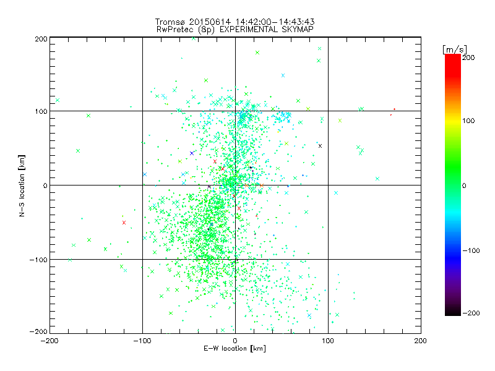This screenshot has height=371, width=495.
Task: Click the x-axis tick label 0
Action: (x=235, y=341)
